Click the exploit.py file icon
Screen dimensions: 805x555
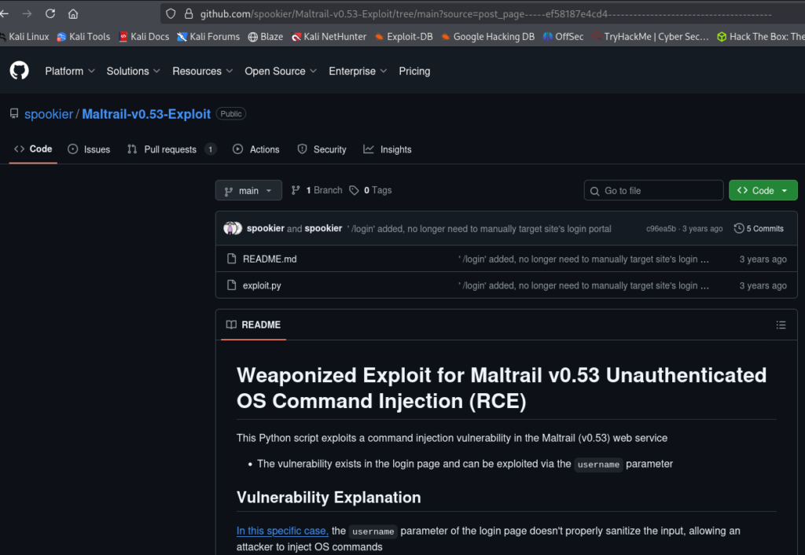(x=231, y=285)
